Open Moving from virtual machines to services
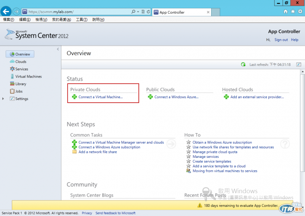 click(225, 171)
